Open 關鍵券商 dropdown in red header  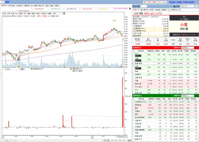(188, 48)
